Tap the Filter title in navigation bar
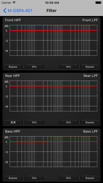 click(51, 11)
